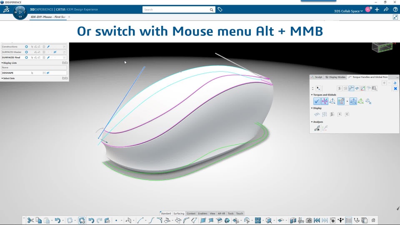
Task: Minimize the Torque Handles panel
Action: [x=397, y=77]
